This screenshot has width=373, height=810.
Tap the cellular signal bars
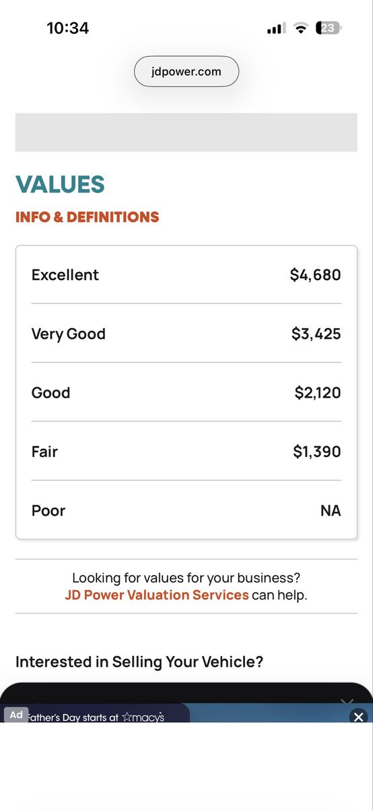pyautogui.click(x=276, y=28)
